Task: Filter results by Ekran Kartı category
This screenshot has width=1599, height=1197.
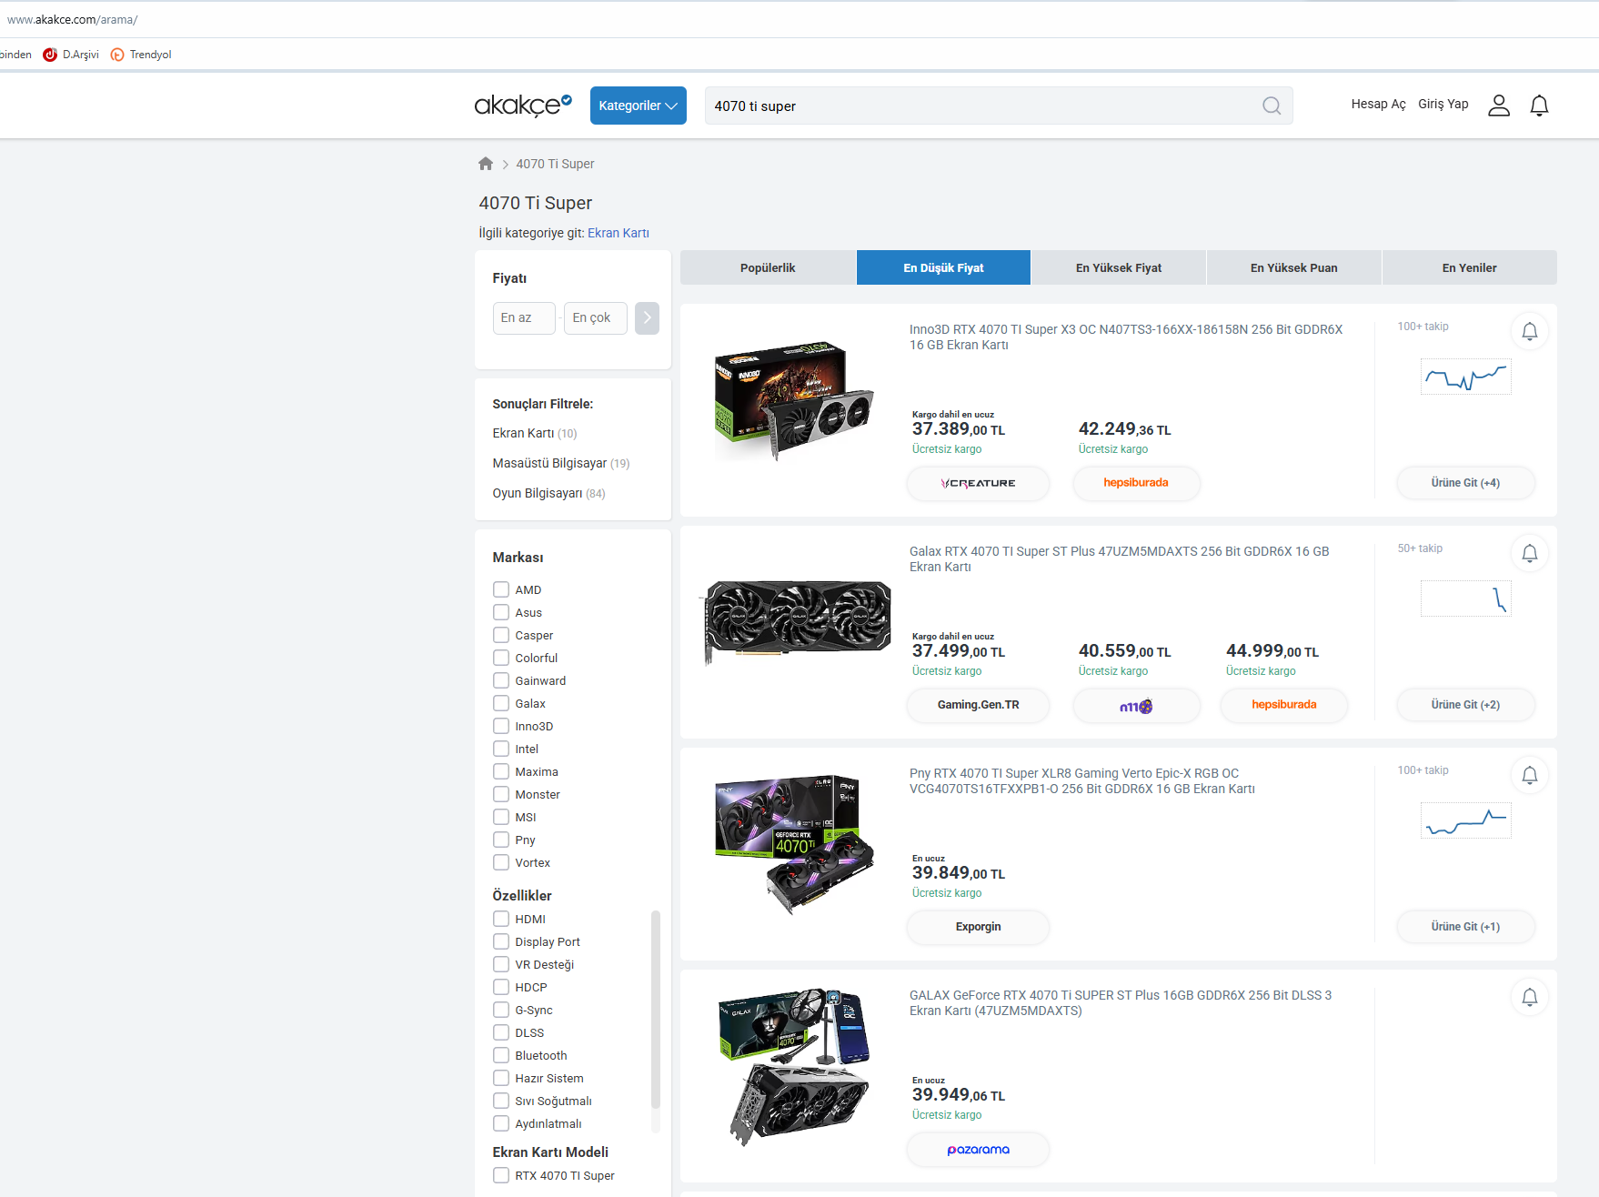Action: [x=535, y=433]
